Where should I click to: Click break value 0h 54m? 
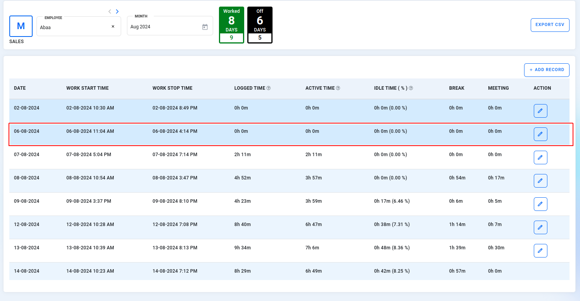tap(457, 178)
